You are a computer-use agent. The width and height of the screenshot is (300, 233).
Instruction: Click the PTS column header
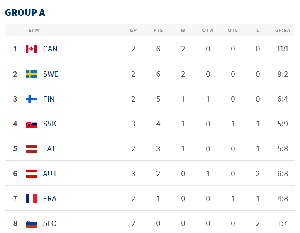coord(158,30)
